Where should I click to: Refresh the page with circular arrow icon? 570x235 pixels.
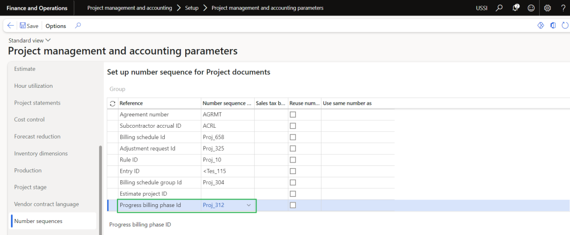(x=565, y=26)
